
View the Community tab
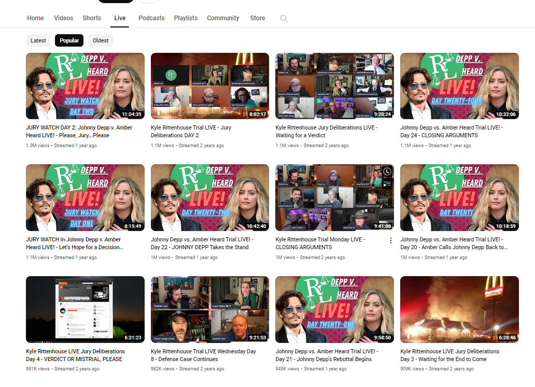click(x=223, y=18)
